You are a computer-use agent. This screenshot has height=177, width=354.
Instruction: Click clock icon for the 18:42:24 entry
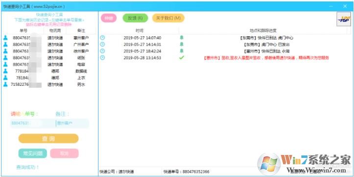[x=102, y=51]
